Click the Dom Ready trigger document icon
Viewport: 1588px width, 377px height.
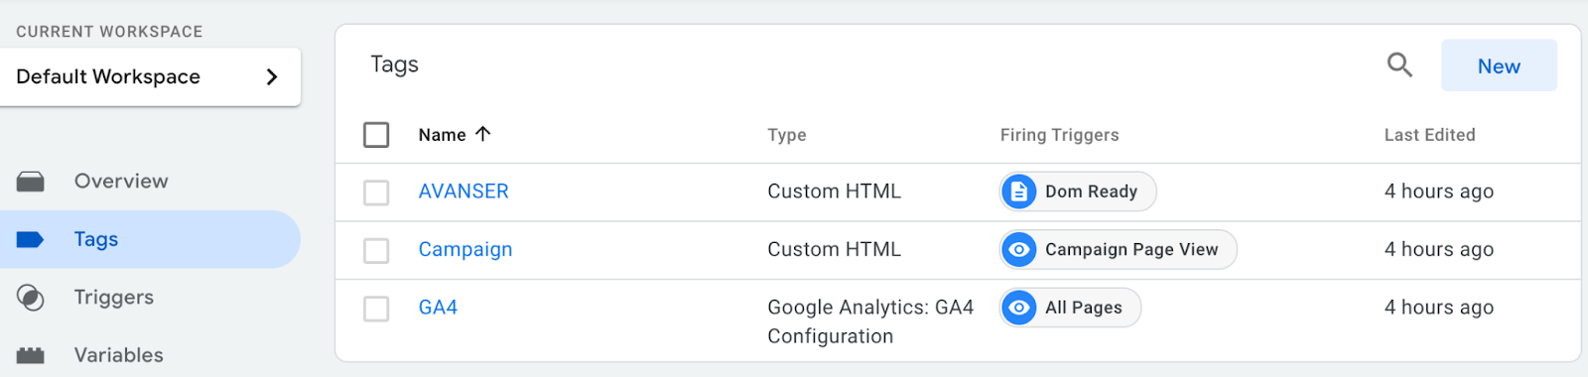coord(1019,191)
